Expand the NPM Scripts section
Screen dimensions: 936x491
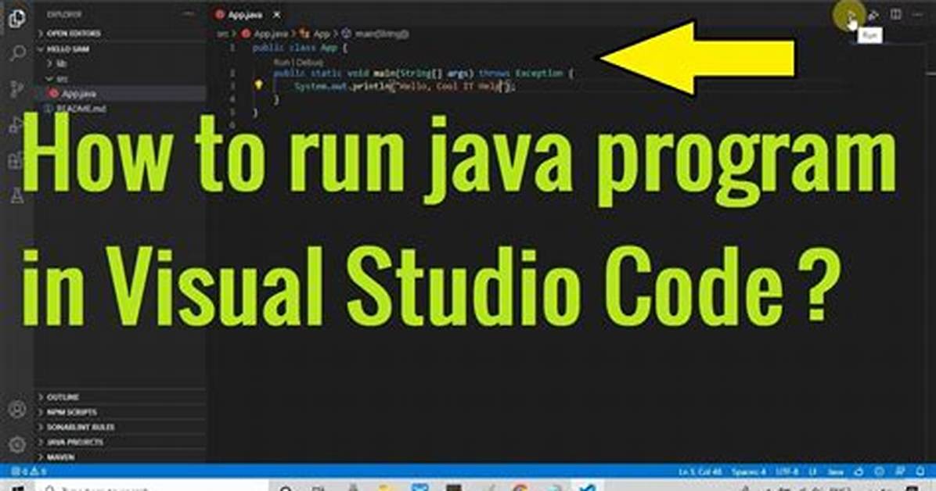(120, 412)
